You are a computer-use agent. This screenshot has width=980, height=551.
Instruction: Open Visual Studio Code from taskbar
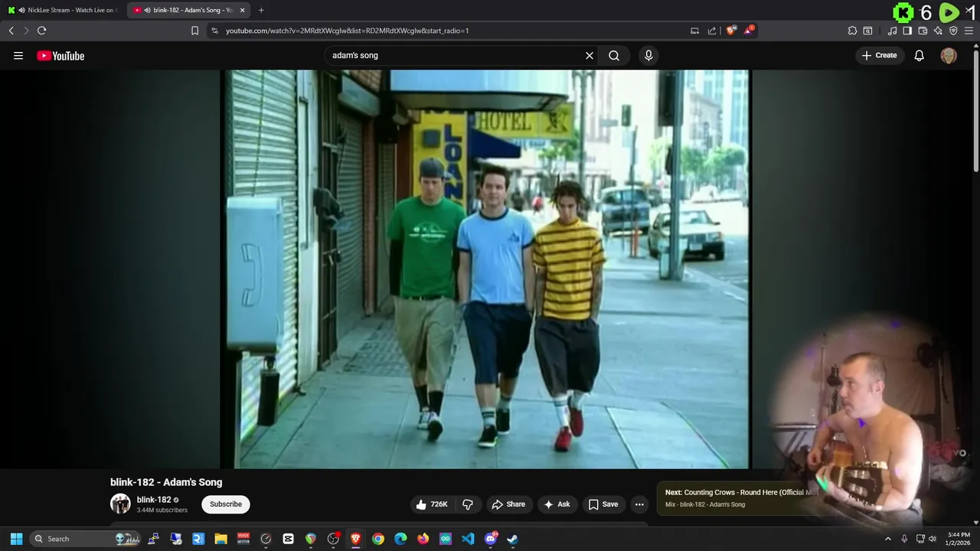pos(468,539)
